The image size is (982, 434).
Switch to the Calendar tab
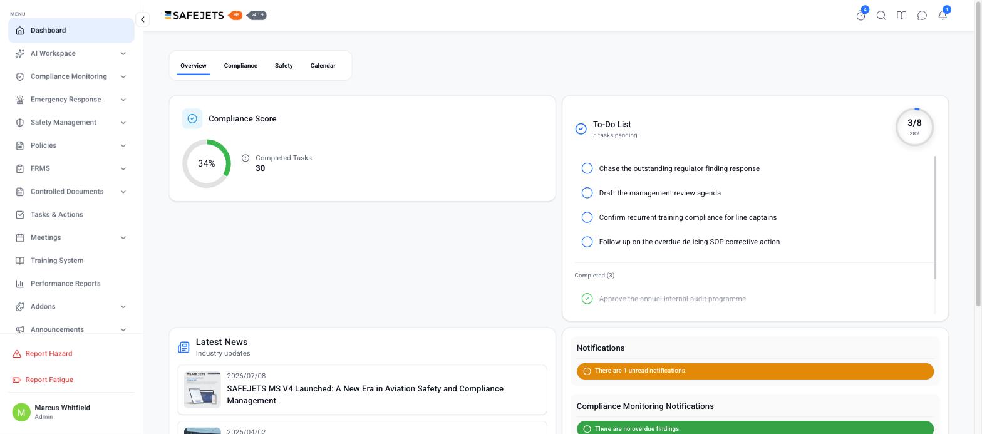pyautogui.click(x=323, y=66)
